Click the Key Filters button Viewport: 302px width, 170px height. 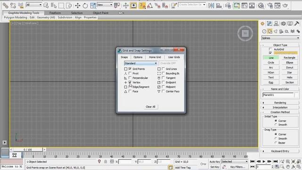(x=238, y=167)
